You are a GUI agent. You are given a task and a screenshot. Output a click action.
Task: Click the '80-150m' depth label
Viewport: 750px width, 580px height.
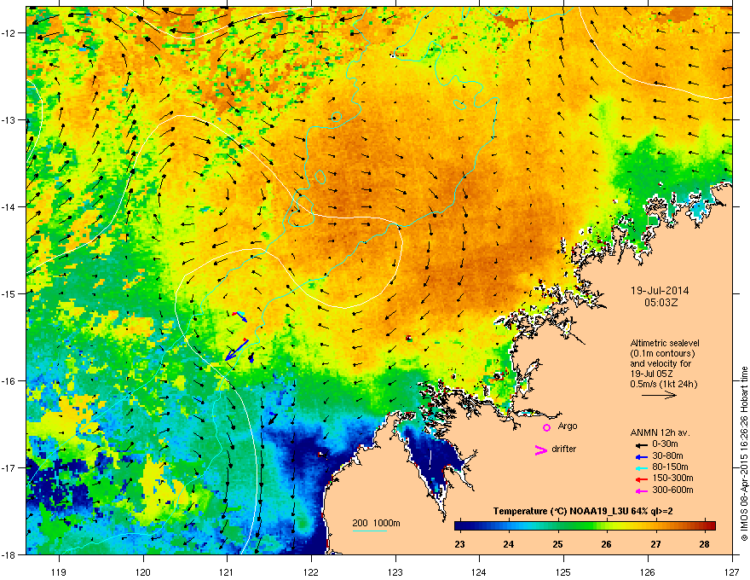[x=670, y=467]
